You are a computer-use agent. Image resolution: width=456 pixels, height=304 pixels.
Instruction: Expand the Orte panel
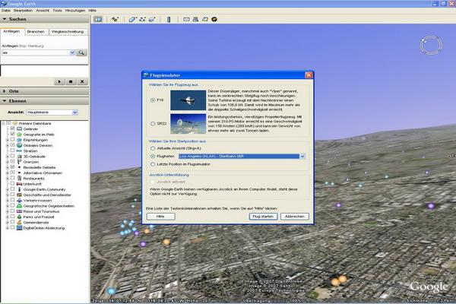click(5, 91)
